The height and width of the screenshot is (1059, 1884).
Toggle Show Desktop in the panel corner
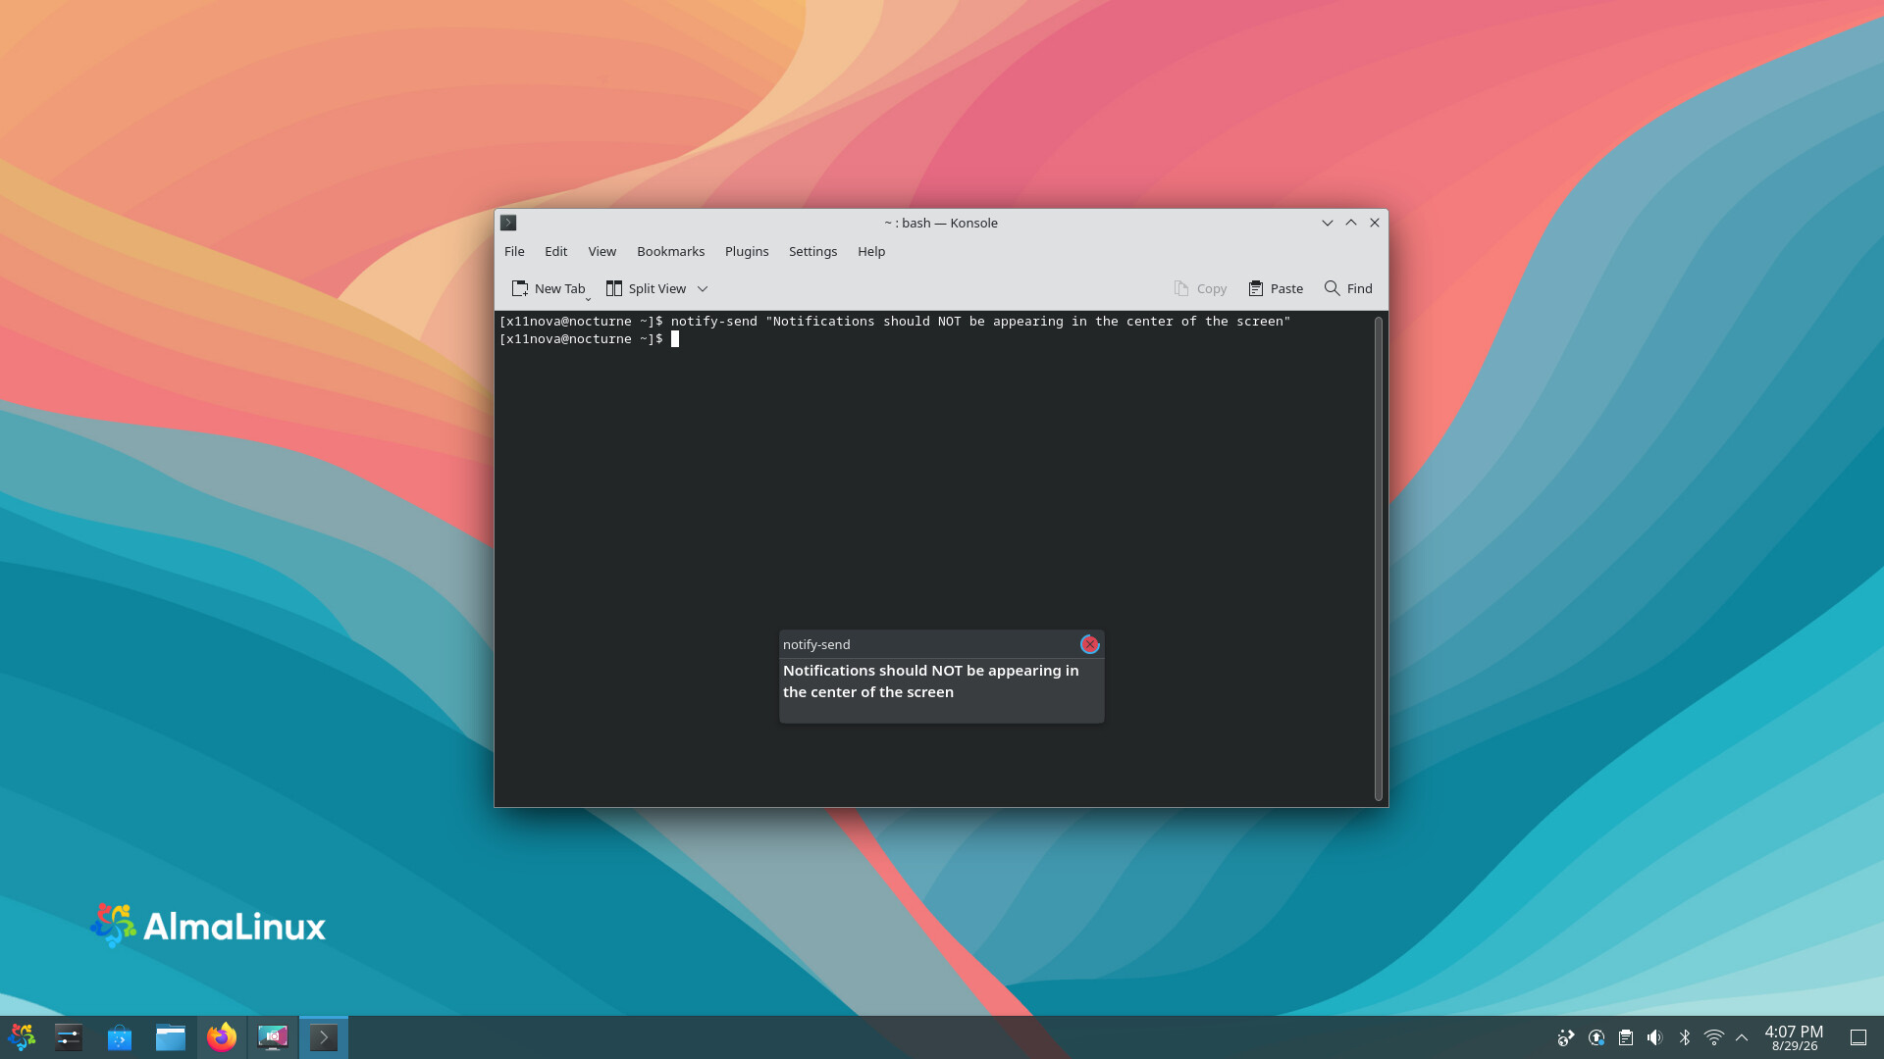coord(1858,1037)
